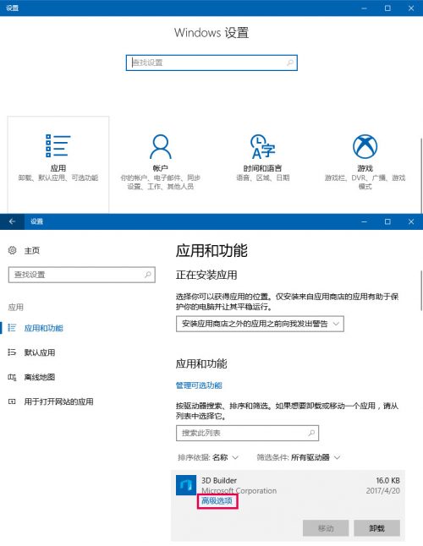The image size is (423, 546).
Task: Focus the Windows 设置 查找设置 search field
Action: click(x=211, y=63)
